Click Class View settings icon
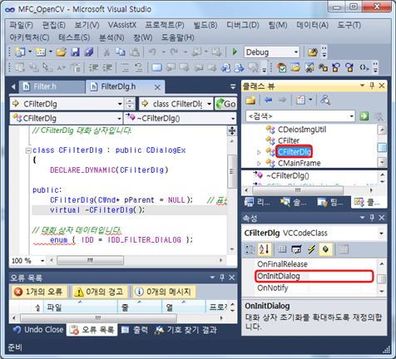Image resolution: width=396 pixels, height=359 pixels. [x=300, y=100]
